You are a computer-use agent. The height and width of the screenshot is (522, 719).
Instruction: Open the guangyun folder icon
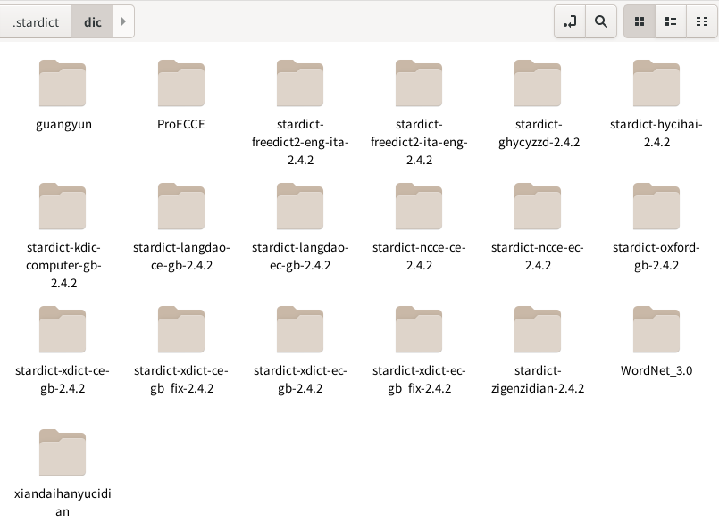click(63, 83)
